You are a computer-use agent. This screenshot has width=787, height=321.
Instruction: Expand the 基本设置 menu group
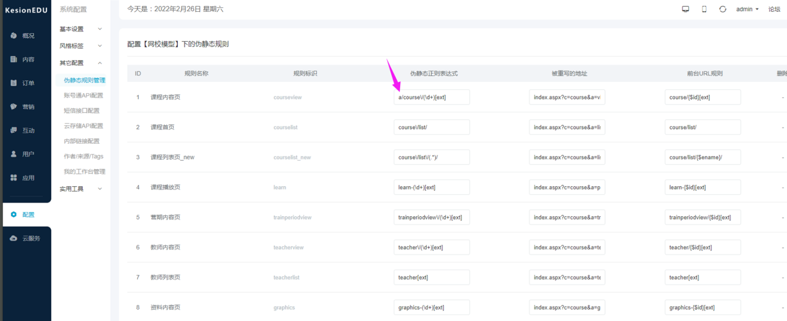[x=80, y=29]
